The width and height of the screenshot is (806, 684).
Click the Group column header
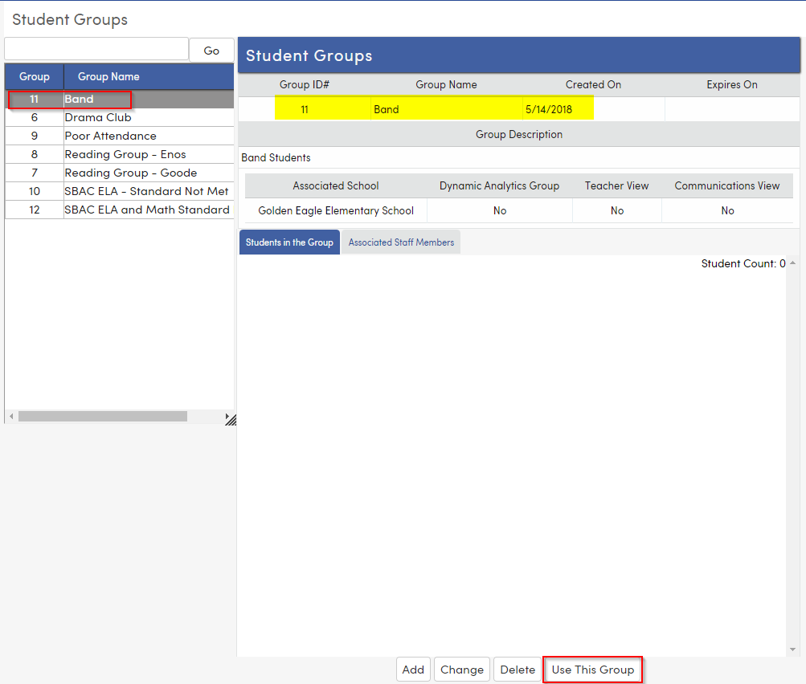[x=33, y=76]
